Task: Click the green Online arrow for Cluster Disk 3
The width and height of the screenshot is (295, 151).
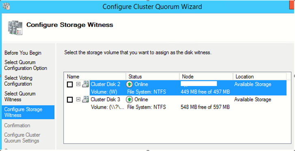Action: point(129,99)
